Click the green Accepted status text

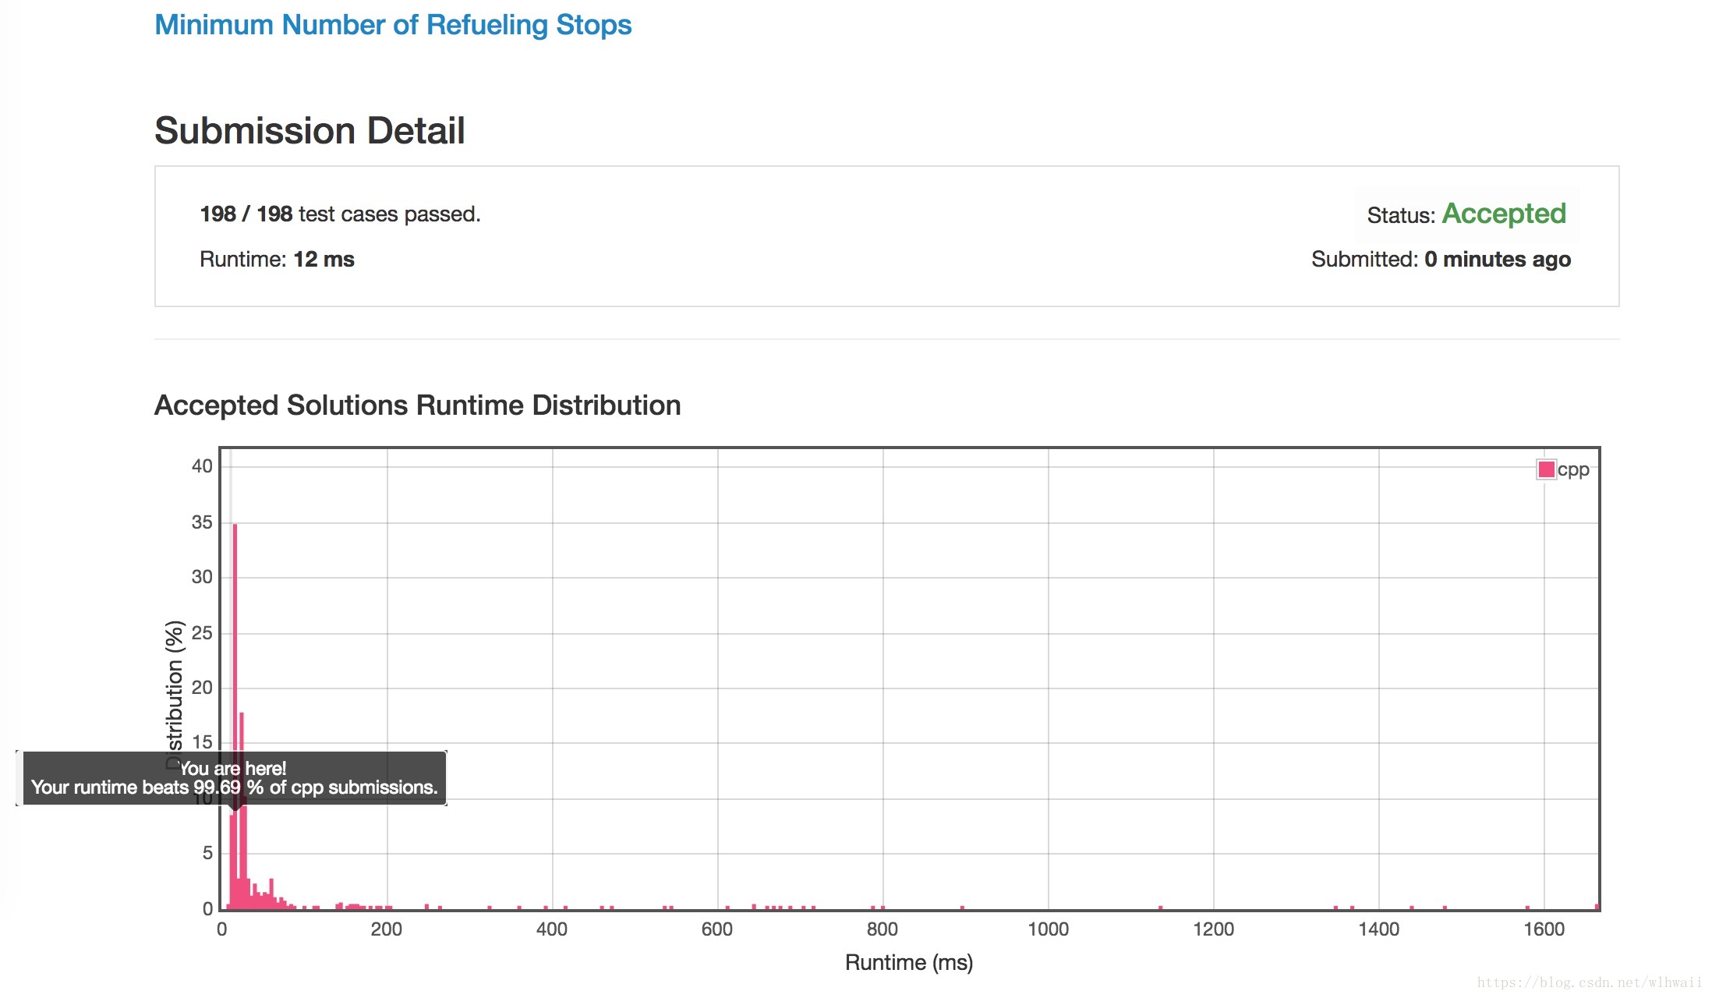coord(1504,214)
